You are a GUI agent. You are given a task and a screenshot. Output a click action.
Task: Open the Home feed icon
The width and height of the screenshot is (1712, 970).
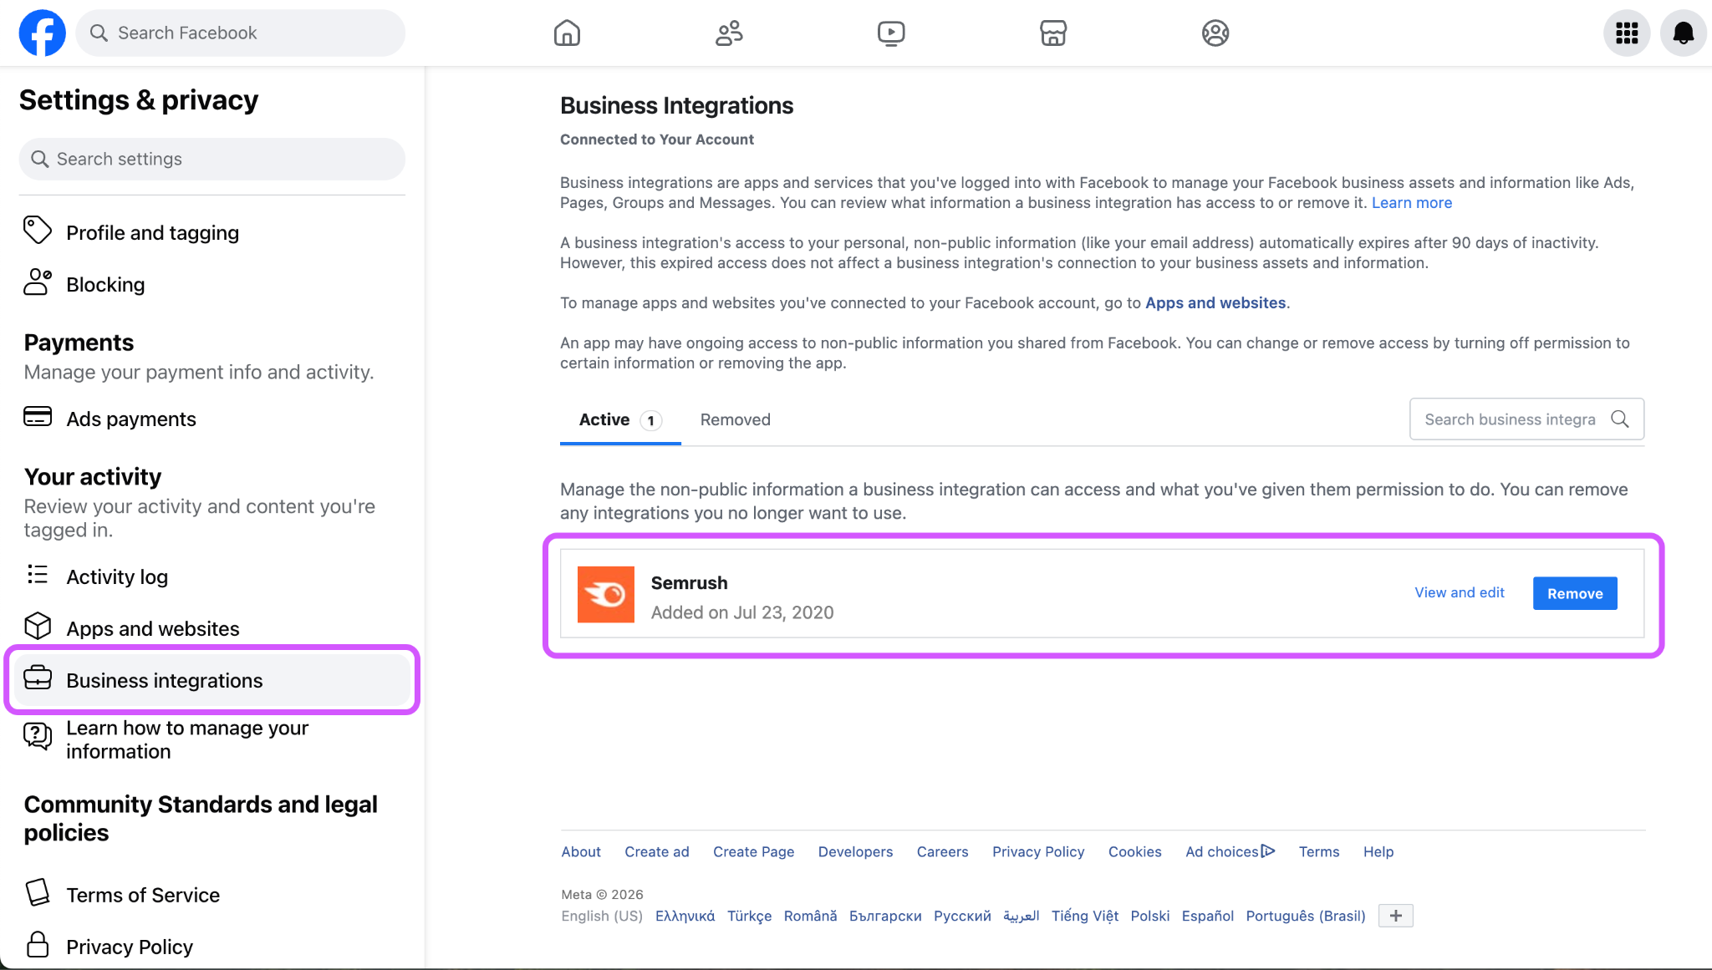pos(567,33)
